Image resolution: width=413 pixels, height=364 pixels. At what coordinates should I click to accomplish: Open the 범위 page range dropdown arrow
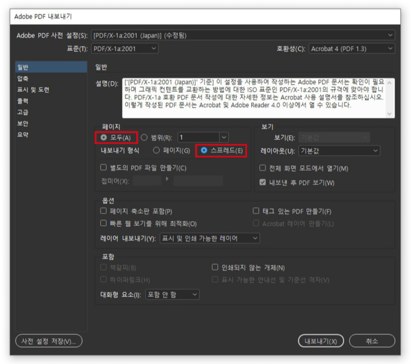(224, 137)
